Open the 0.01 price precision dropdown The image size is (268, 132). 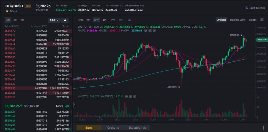click(54, 20)
